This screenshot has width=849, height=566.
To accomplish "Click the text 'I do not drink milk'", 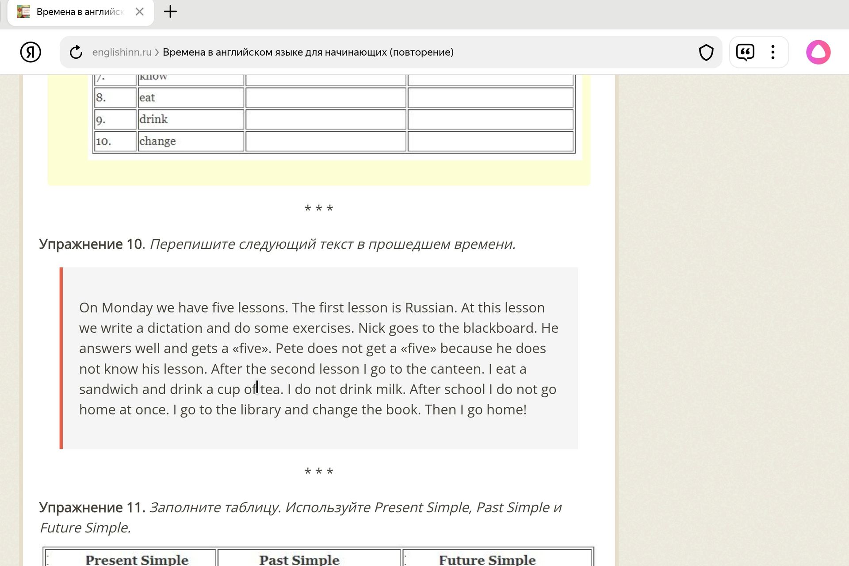I will pyautogui.click(x=347, y=389).
